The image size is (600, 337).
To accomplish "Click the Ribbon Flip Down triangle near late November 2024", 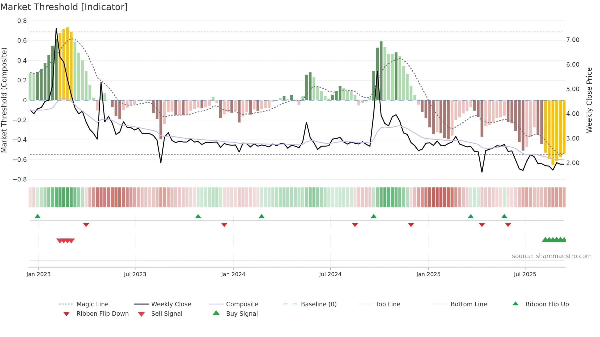I will point(411,225).
